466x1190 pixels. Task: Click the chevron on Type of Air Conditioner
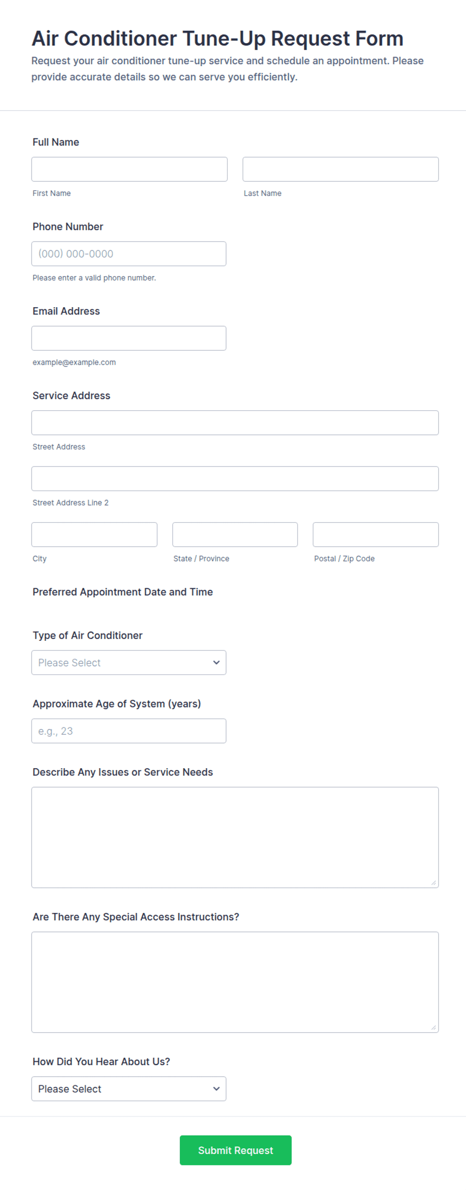point(216,663)
